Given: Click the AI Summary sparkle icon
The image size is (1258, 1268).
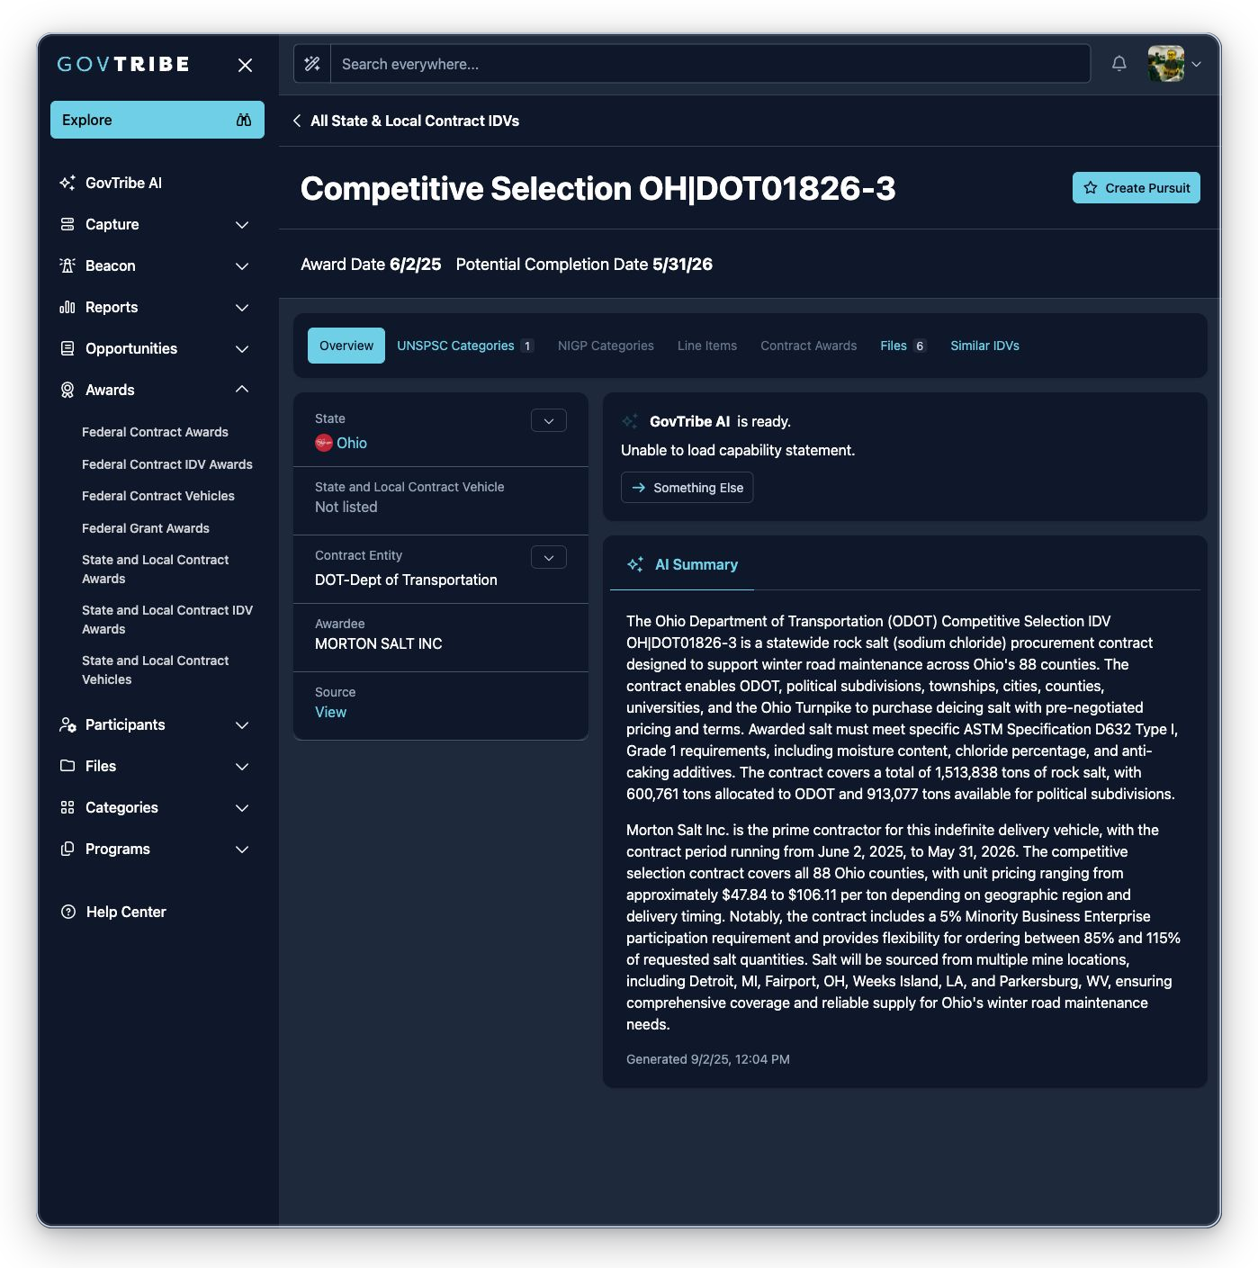Looking at the screenshot, I should coord(635,564).
